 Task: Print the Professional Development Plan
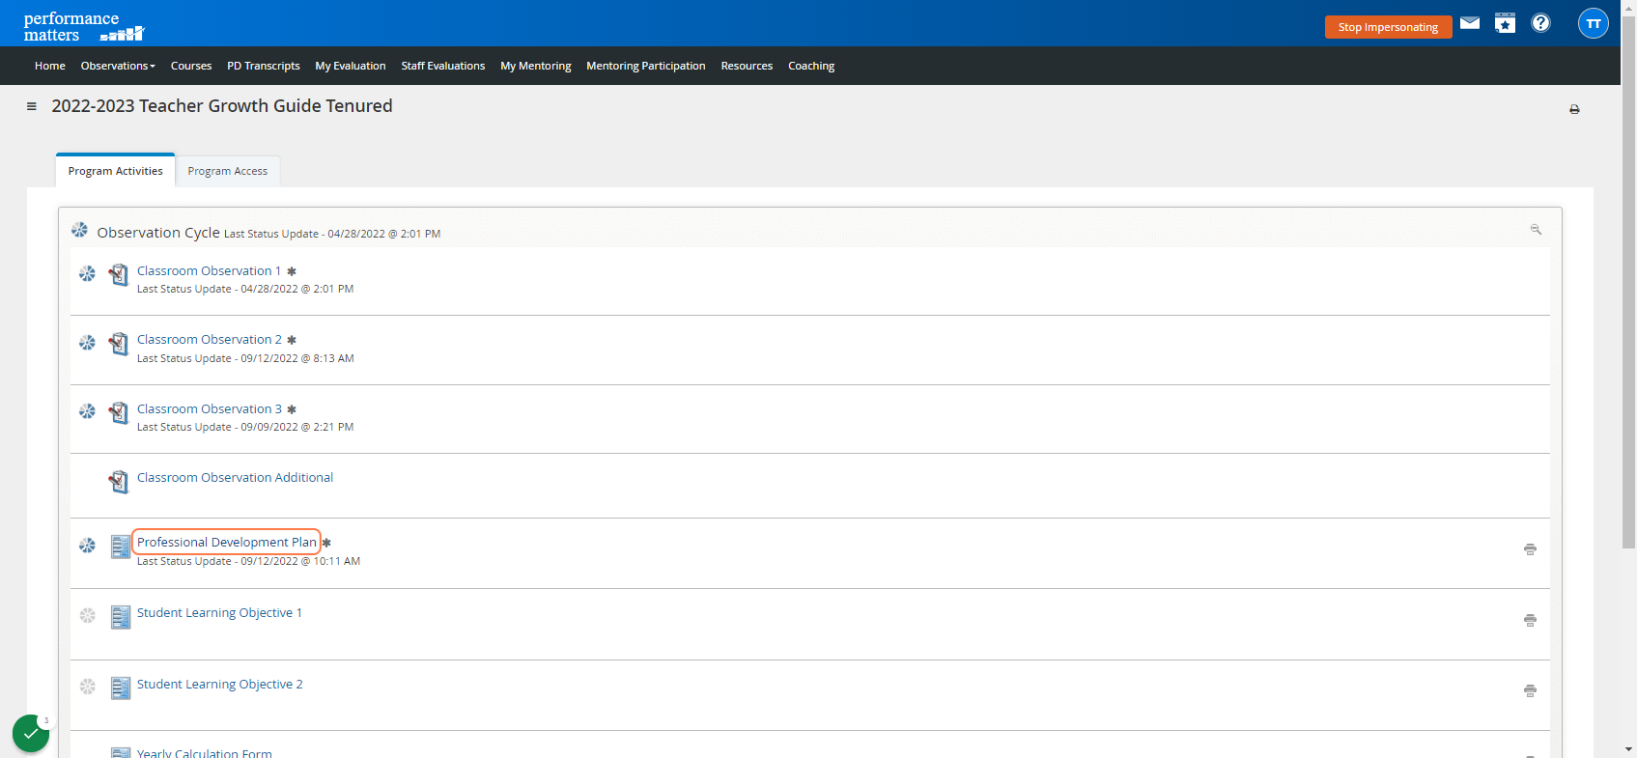pos(1530,549)
